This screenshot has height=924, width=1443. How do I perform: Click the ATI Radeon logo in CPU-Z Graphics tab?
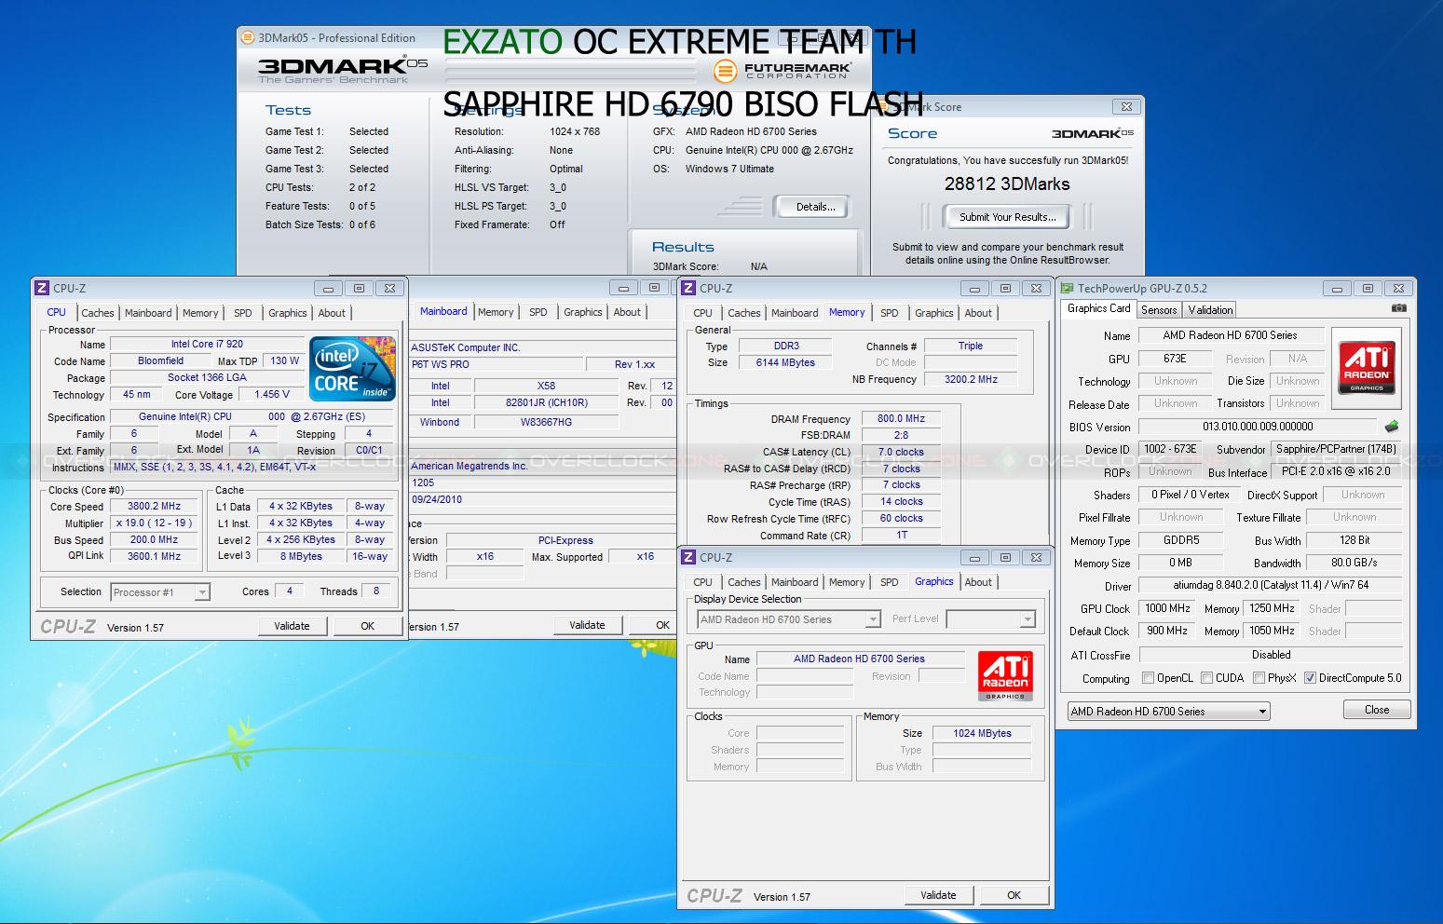1005,675
